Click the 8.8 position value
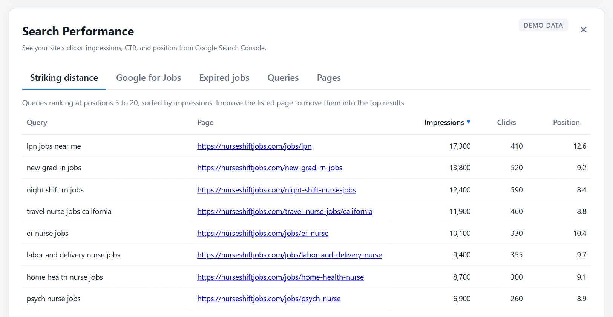Viewport: 613px width, 317px height. [582, 211]
